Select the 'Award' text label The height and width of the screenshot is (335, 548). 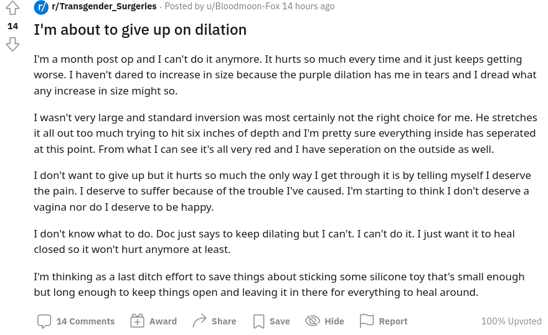163,321
